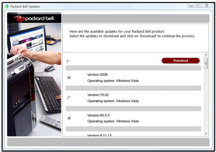Click the Packard Bell Updator title icon
The image size is (216, 152).
(x=7, y=7)
